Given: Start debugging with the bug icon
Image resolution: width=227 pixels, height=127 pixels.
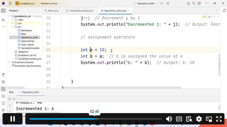Looking at the screenshot, I should coord(168,3).
